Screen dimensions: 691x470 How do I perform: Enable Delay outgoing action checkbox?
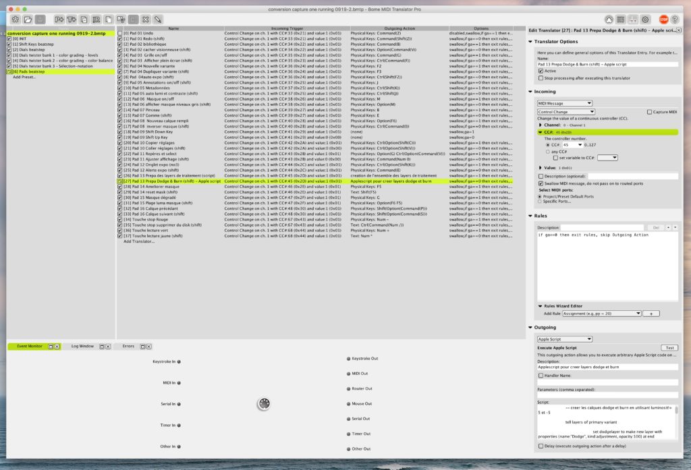tap(541, 446)
